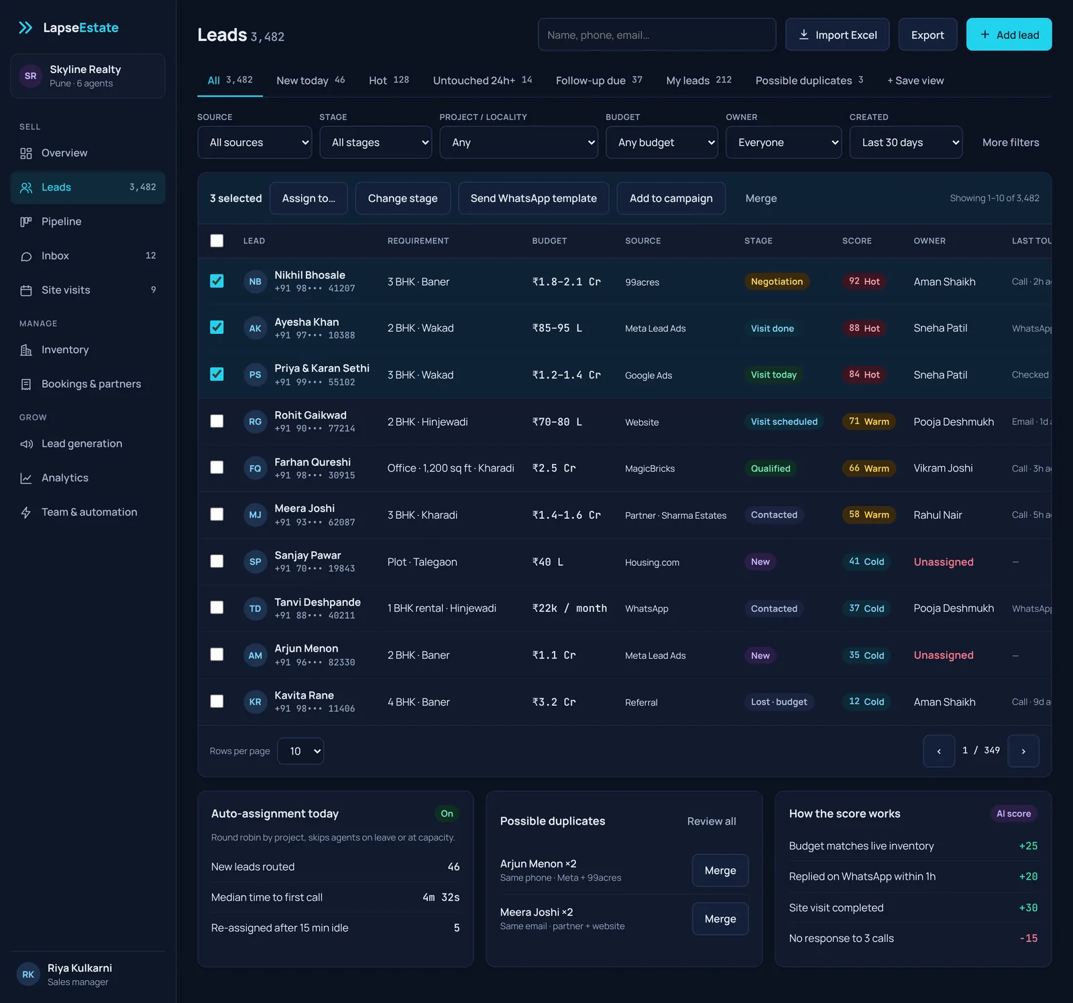Click More filters link
Viewport: 1073px width, 1003px height.
click(1011, 142)
